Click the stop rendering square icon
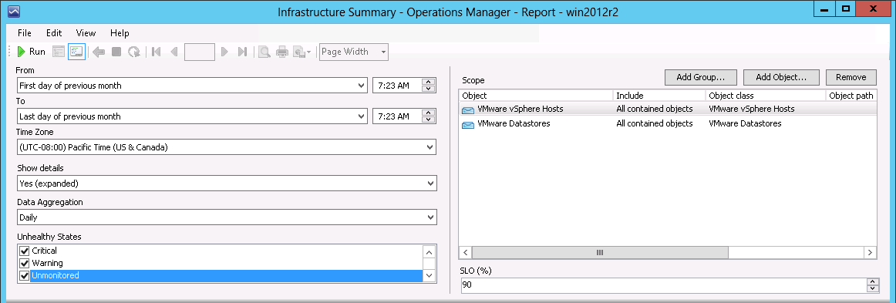Image resolution: width=896 pixels, height=303 pixels. click(x=116, y=52)
